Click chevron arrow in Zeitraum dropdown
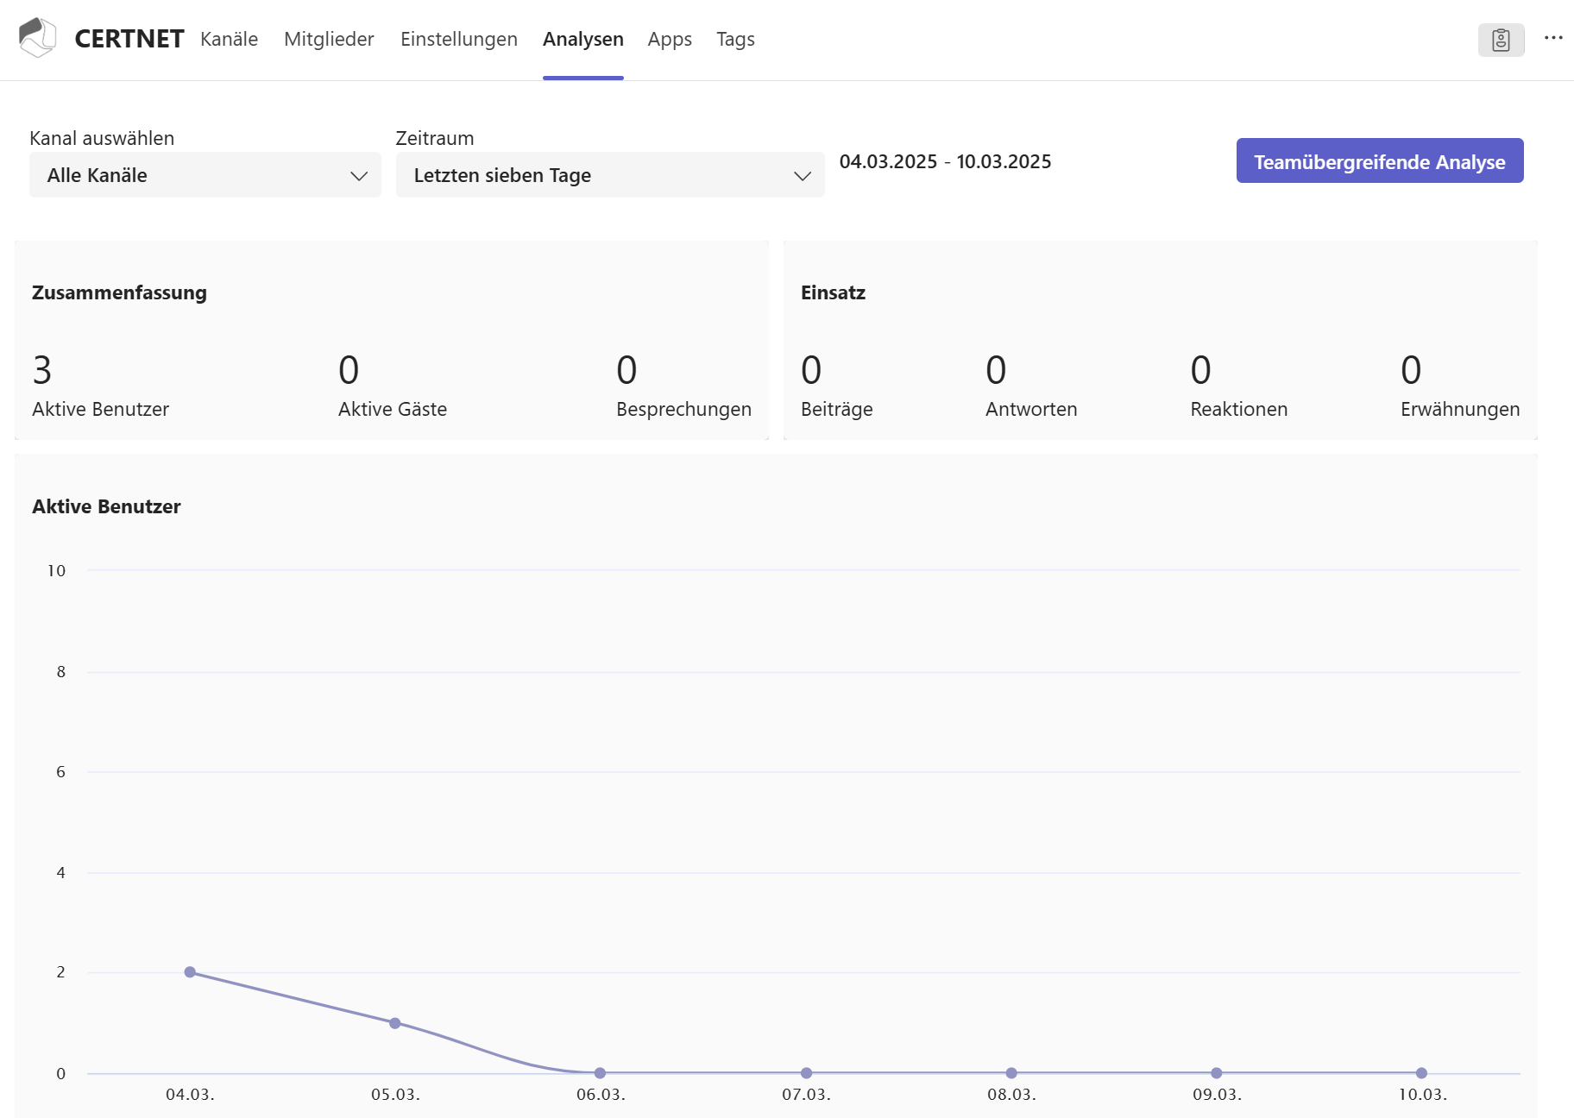The width and height of the screenshot is (1574, 1118). (802, 176)
